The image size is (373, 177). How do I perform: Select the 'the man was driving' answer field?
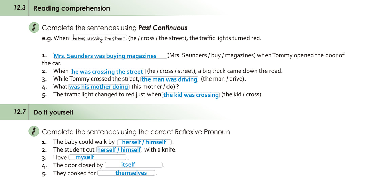coord(170,79)
